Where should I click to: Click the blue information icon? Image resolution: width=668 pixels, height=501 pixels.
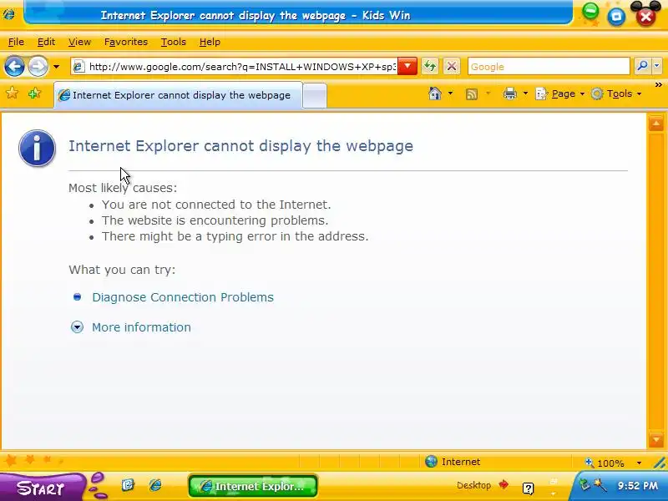coord(37,148)
